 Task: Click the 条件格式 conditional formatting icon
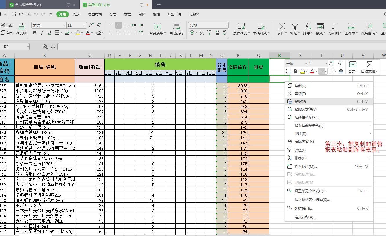pyautogui.click(x=242, y=28)
